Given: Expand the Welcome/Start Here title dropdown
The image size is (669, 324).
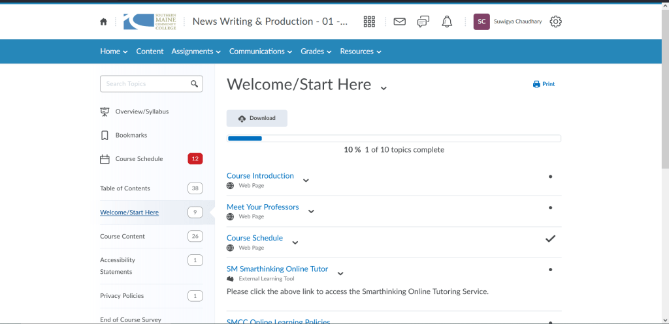Looking at the screenshot, I should coord(383,87).
